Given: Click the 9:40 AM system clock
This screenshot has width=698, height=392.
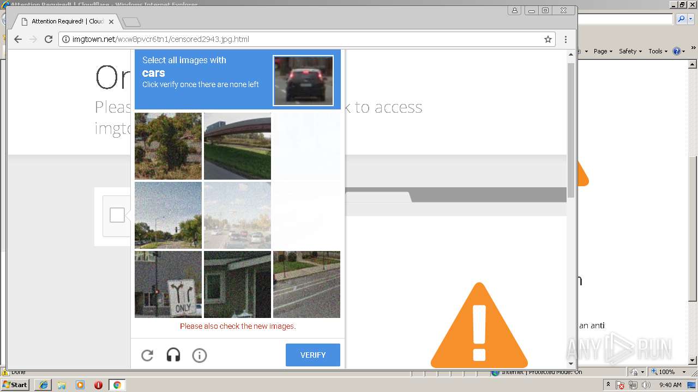Looking at the screenshot, I should [670, 385].
